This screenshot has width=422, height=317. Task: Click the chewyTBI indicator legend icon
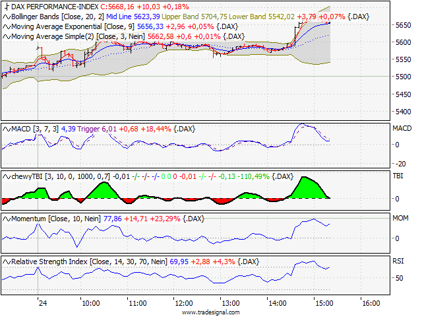pos(7,176)
